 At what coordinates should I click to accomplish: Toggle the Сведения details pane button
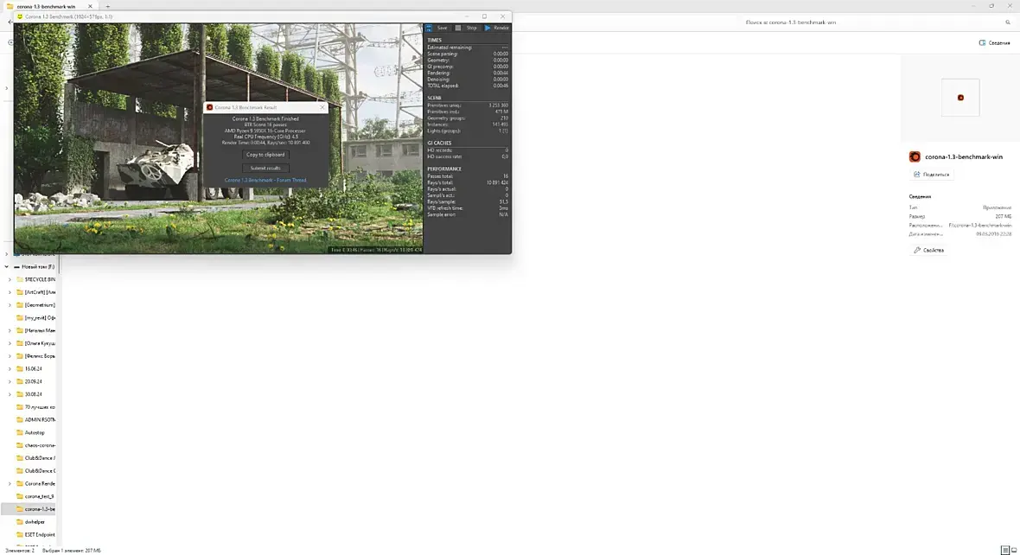995,43
